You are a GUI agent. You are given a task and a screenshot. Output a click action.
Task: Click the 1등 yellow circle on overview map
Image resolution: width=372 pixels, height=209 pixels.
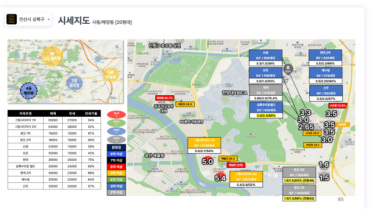tap(52, 56)
